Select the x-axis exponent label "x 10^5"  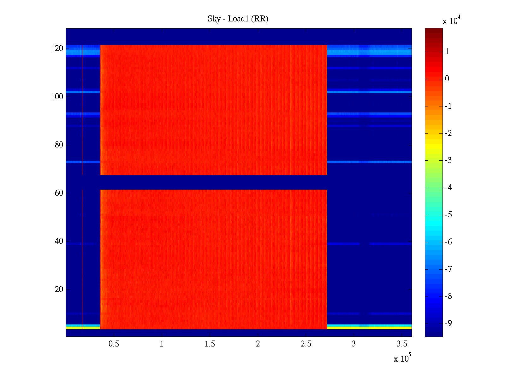click(402, 358)
